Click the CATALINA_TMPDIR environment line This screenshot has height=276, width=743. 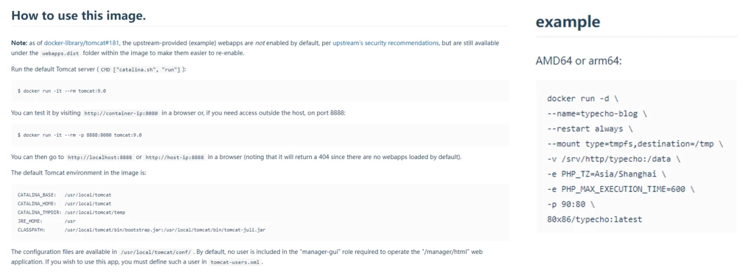(x=71, y=212)
